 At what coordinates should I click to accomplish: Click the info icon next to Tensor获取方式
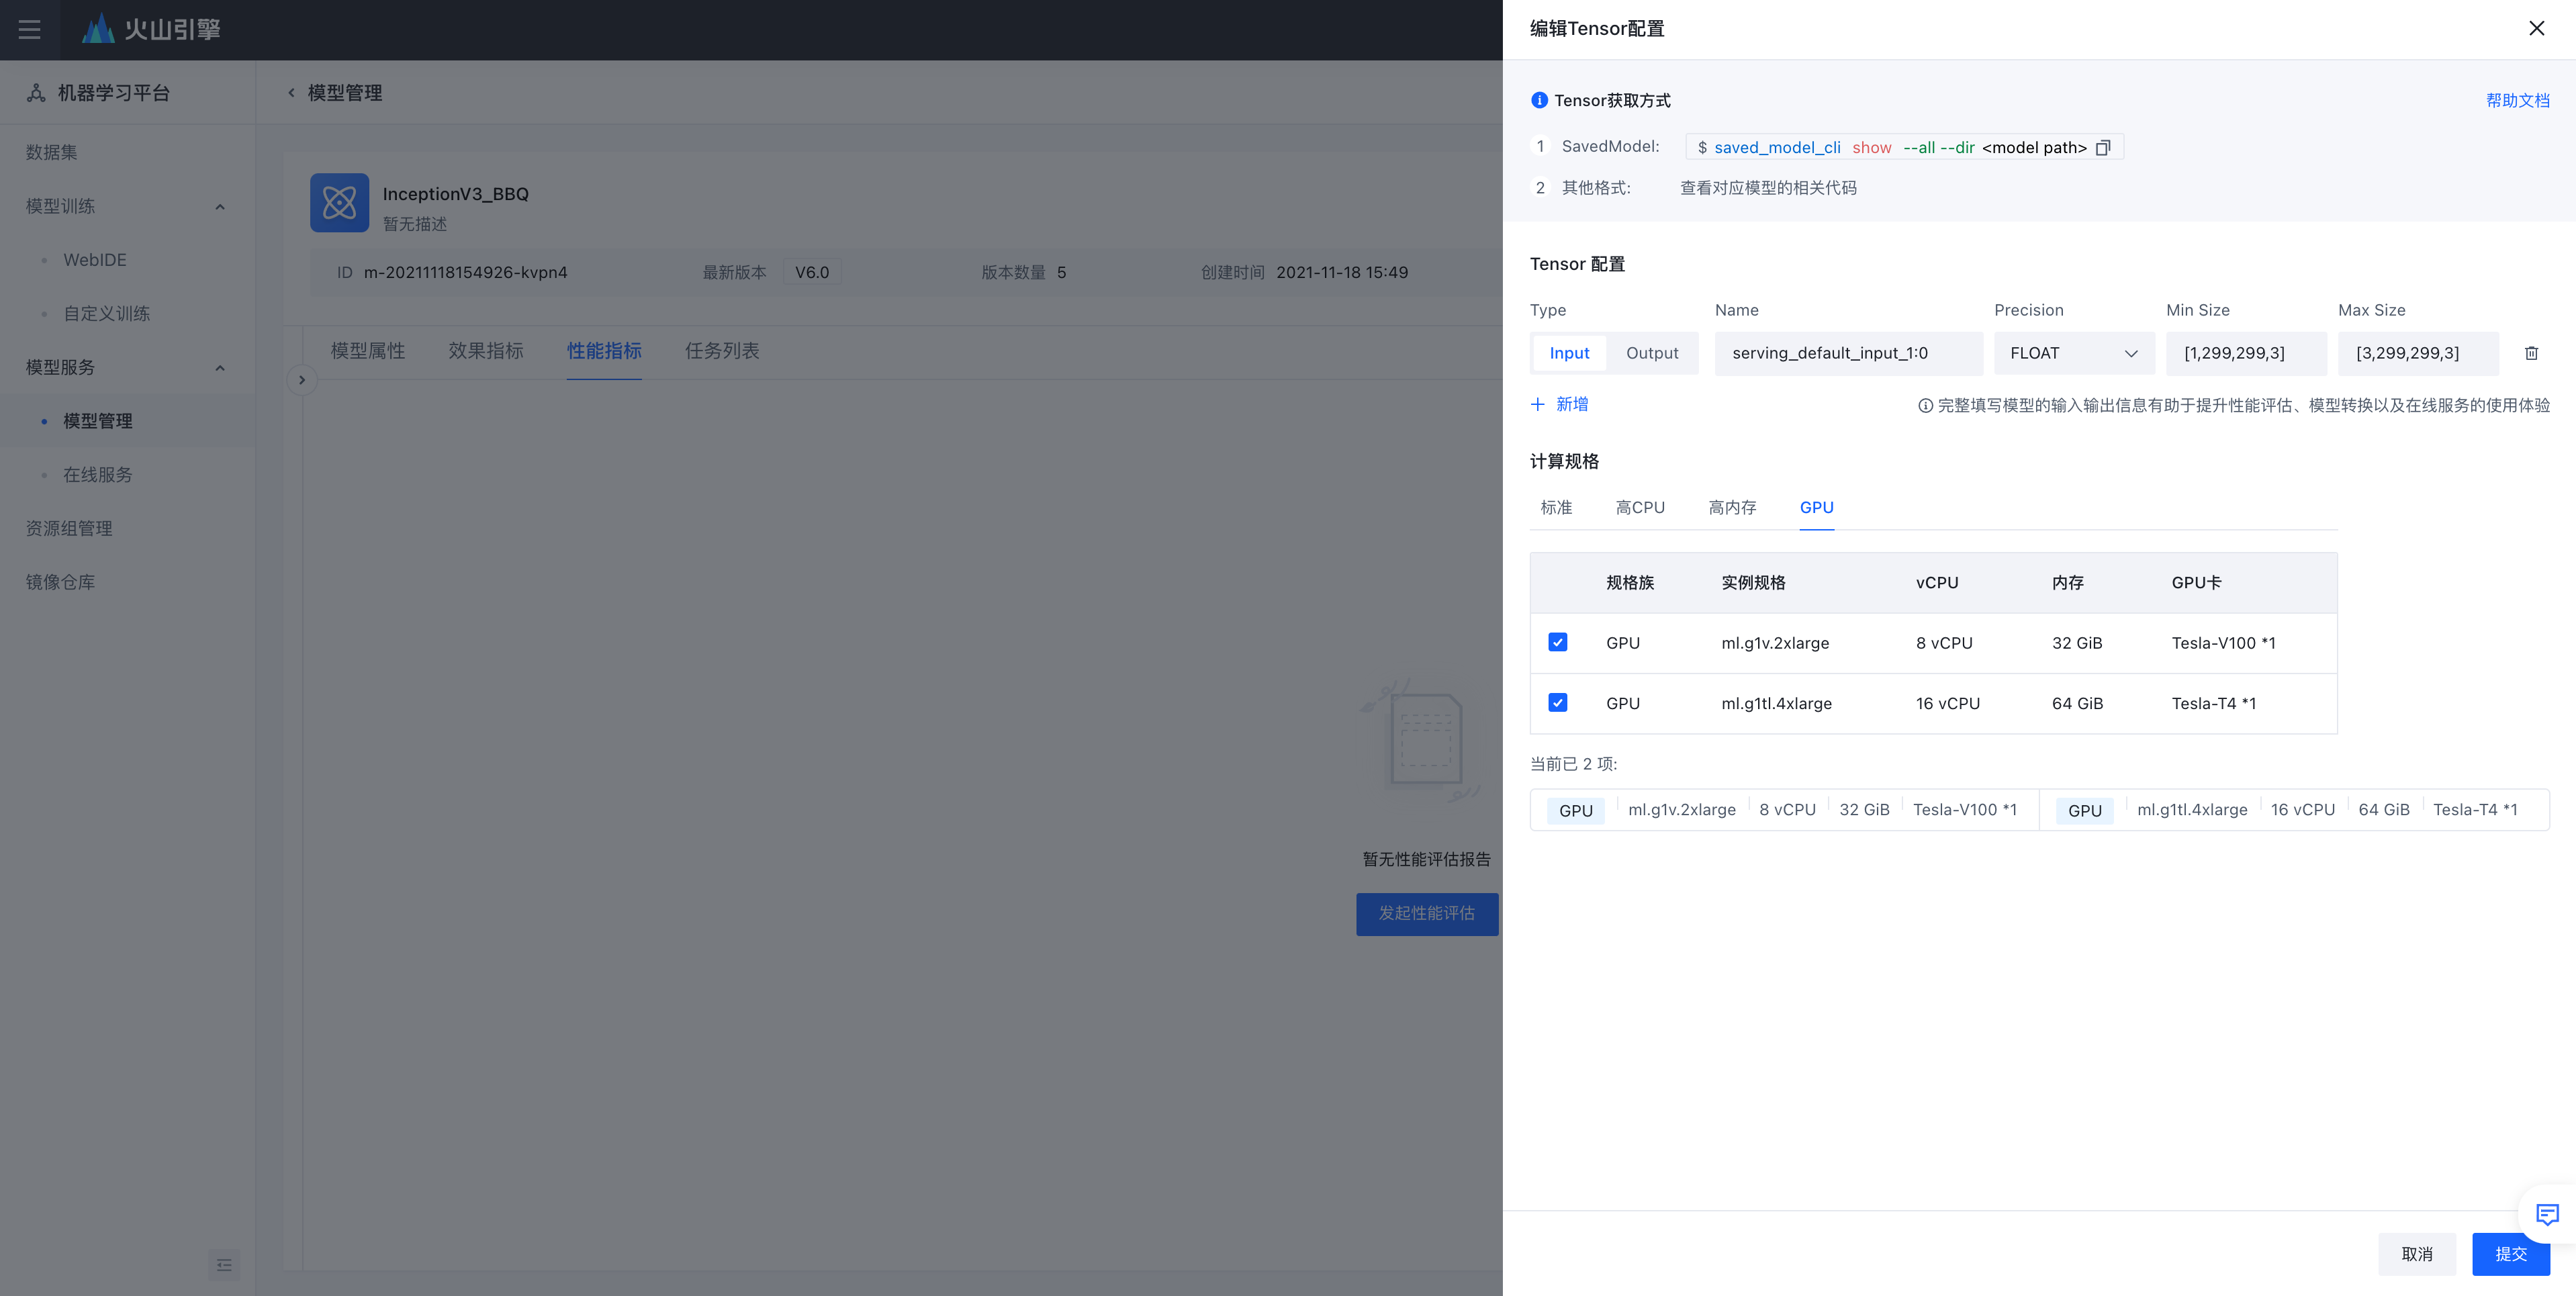pos(1539,100)
